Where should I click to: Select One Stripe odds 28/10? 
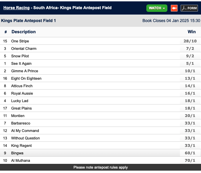190,41
